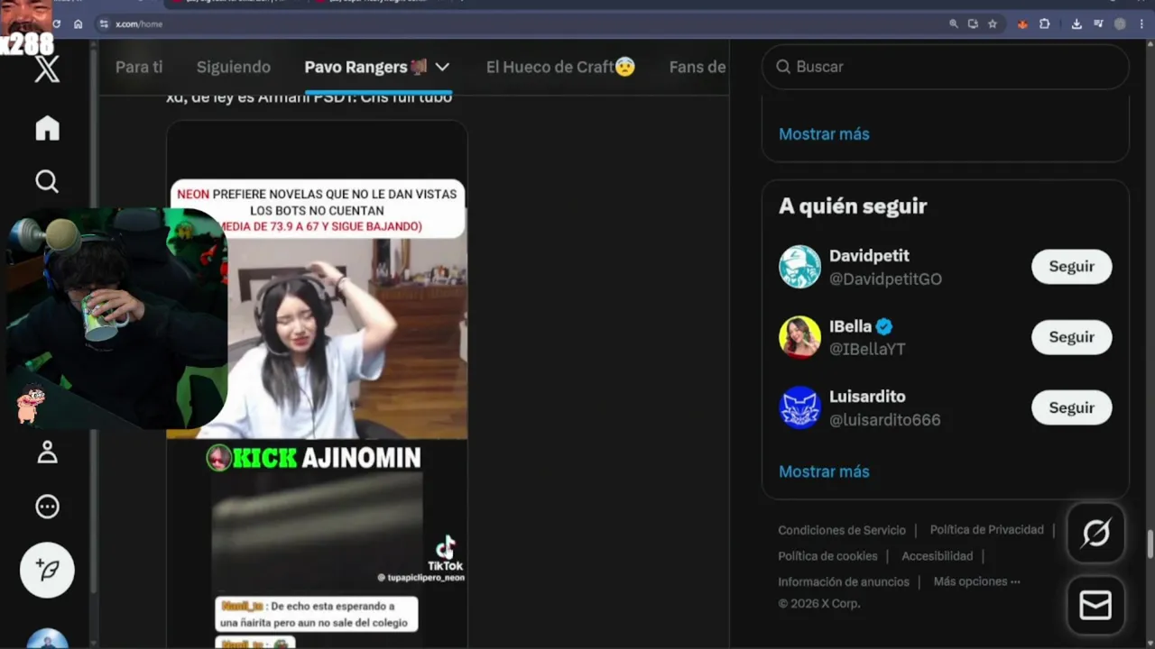This screenshot has height=649, width=1155.
Task: Compose a new post with feather button
Action: (x=47, y=570)
